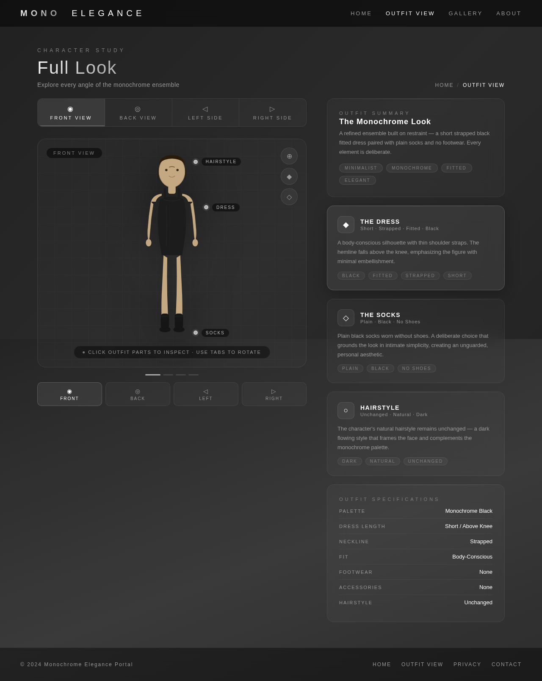Click the Front View badge in viewer
Image resolution: width=542 pixels, height=681 pixels.
point(74,153)
